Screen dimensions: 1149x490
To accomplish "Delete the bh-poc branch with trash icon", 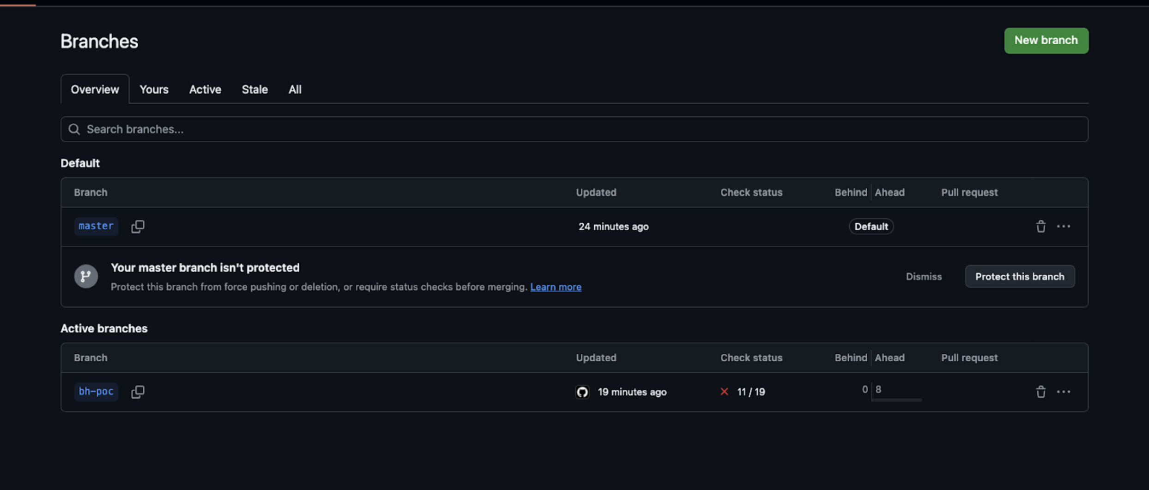I will coord(1040,392).
